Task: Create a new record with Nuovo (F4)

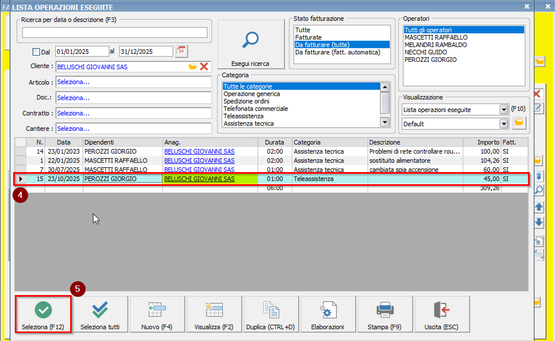Action: coord(157,315)
